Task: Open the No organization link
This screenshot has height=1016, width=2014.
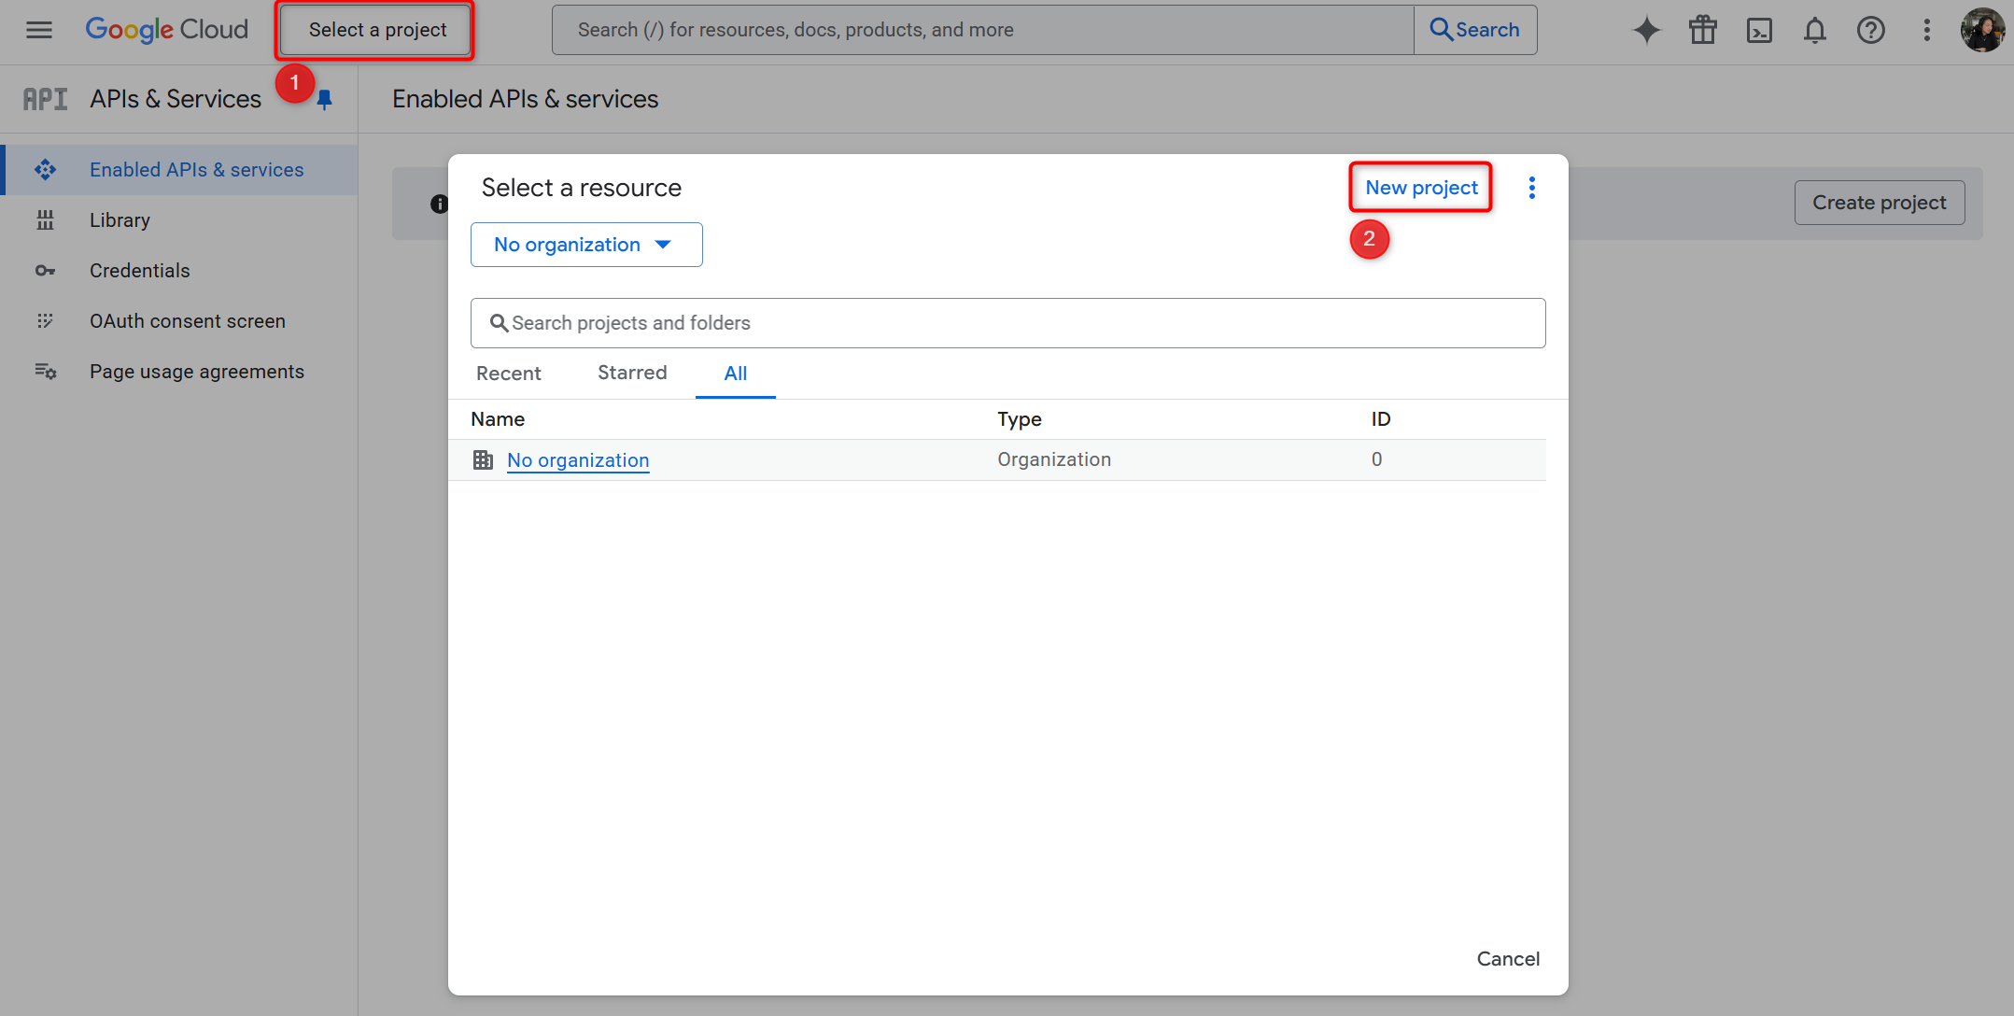Action: tap(577, 459)
